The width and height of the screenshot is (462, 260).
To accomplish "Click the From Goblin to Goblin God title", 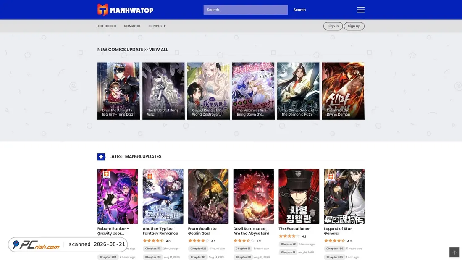I will 202,231.
